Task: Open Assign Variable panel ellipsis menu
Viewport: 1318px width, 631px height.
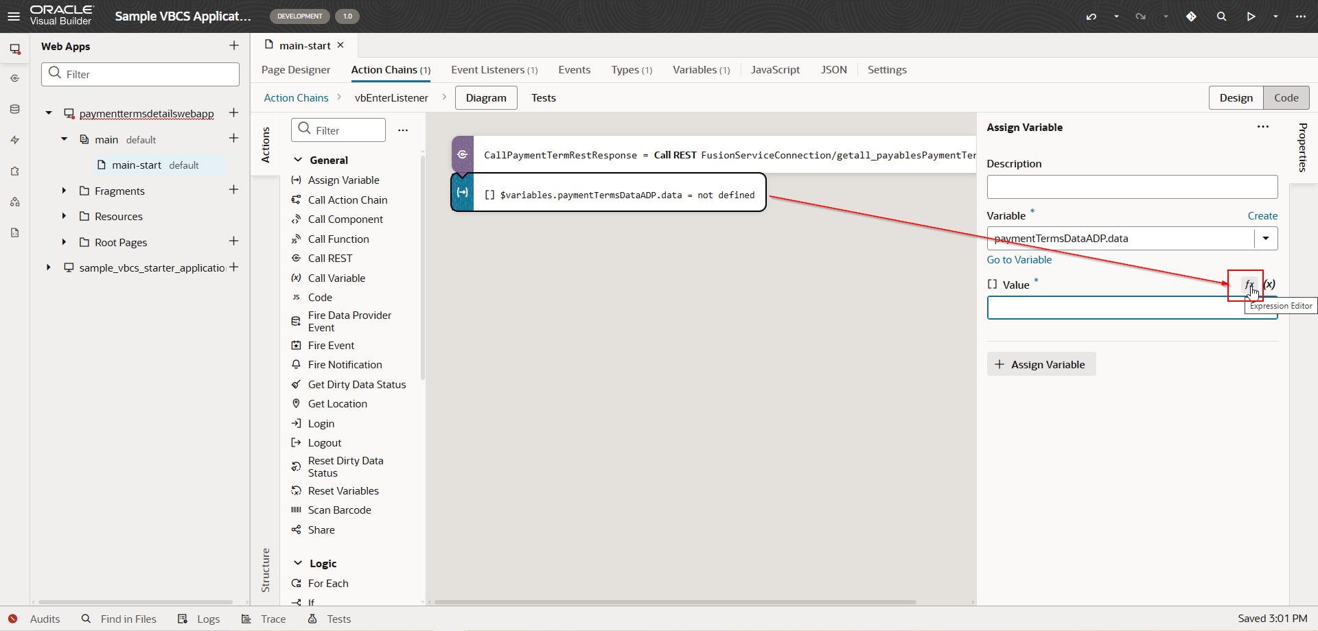Action: [1263, 127]
